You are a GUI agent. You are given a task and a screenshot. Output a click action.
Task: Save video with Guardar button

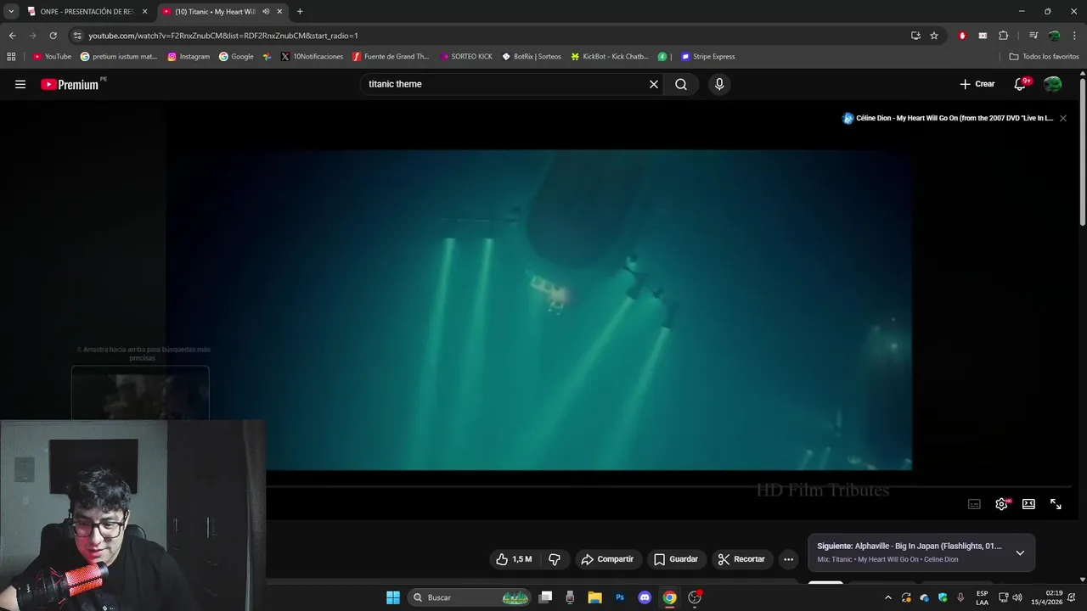click(x=676, y=559)
